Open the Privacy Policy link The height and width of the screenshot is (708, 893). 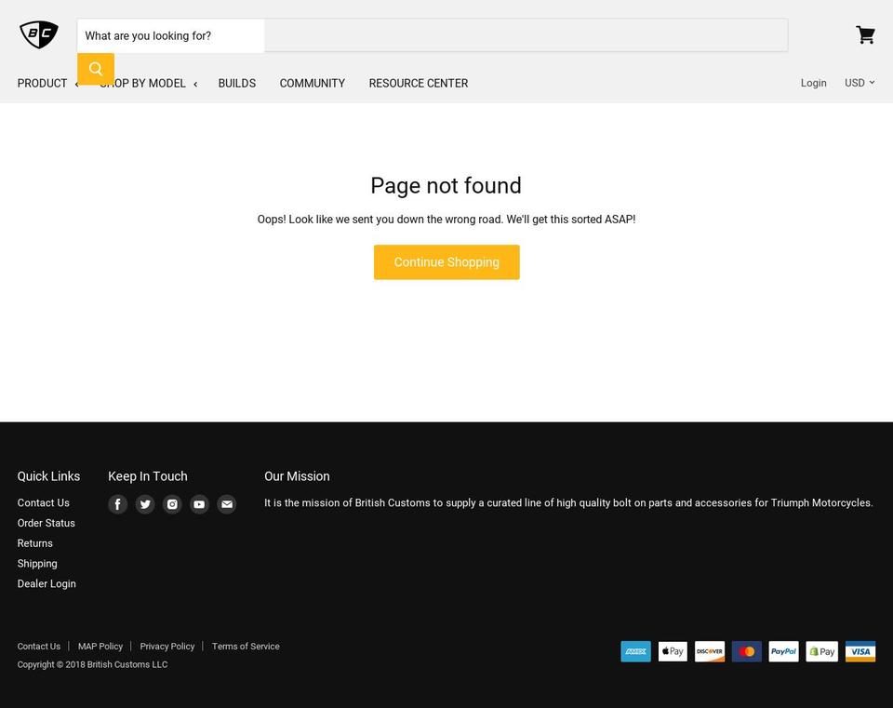pos(167,646)
